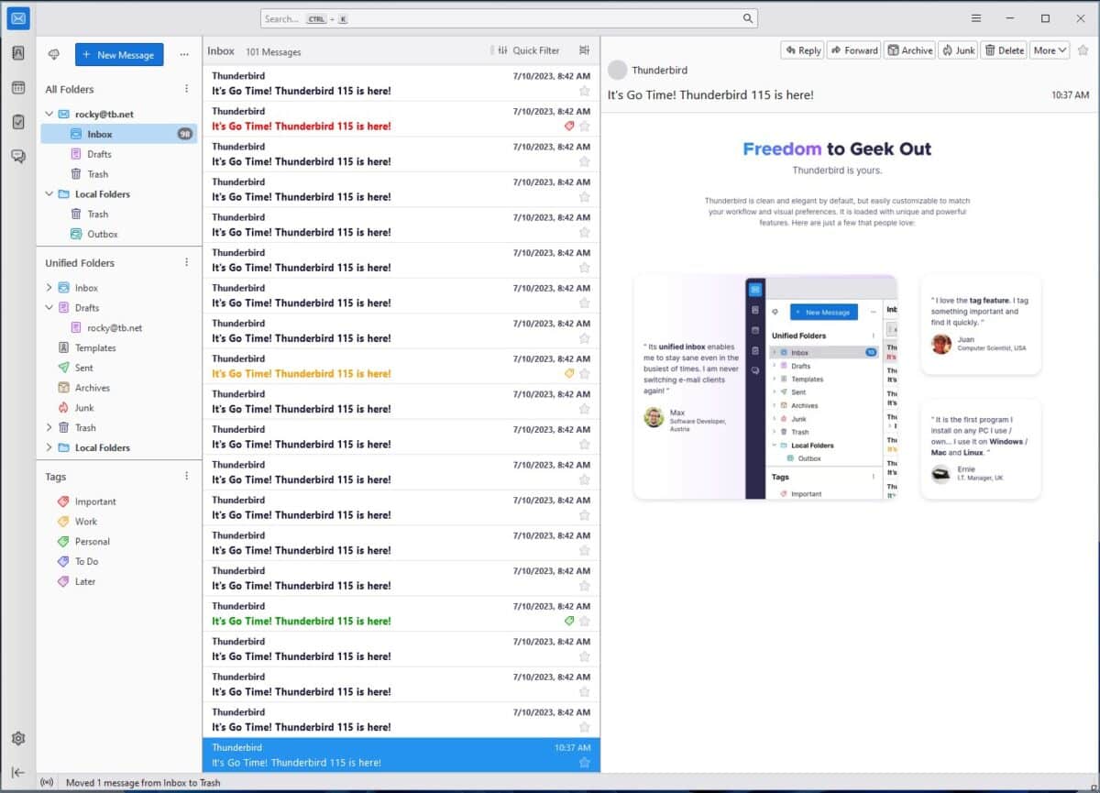Open the Tasks panel in the sidebar
Image resolution: width=1100 pixels, height=793 pixels.
click(18, 121)
